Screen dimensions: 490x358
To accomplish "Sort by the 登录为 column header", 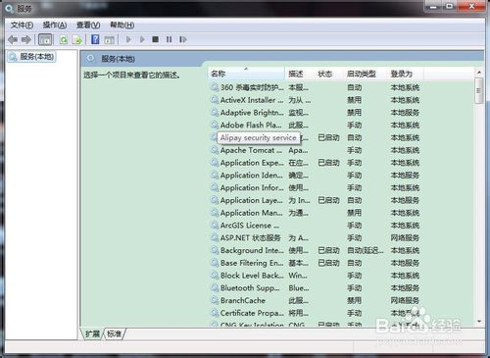I will 406,74.
